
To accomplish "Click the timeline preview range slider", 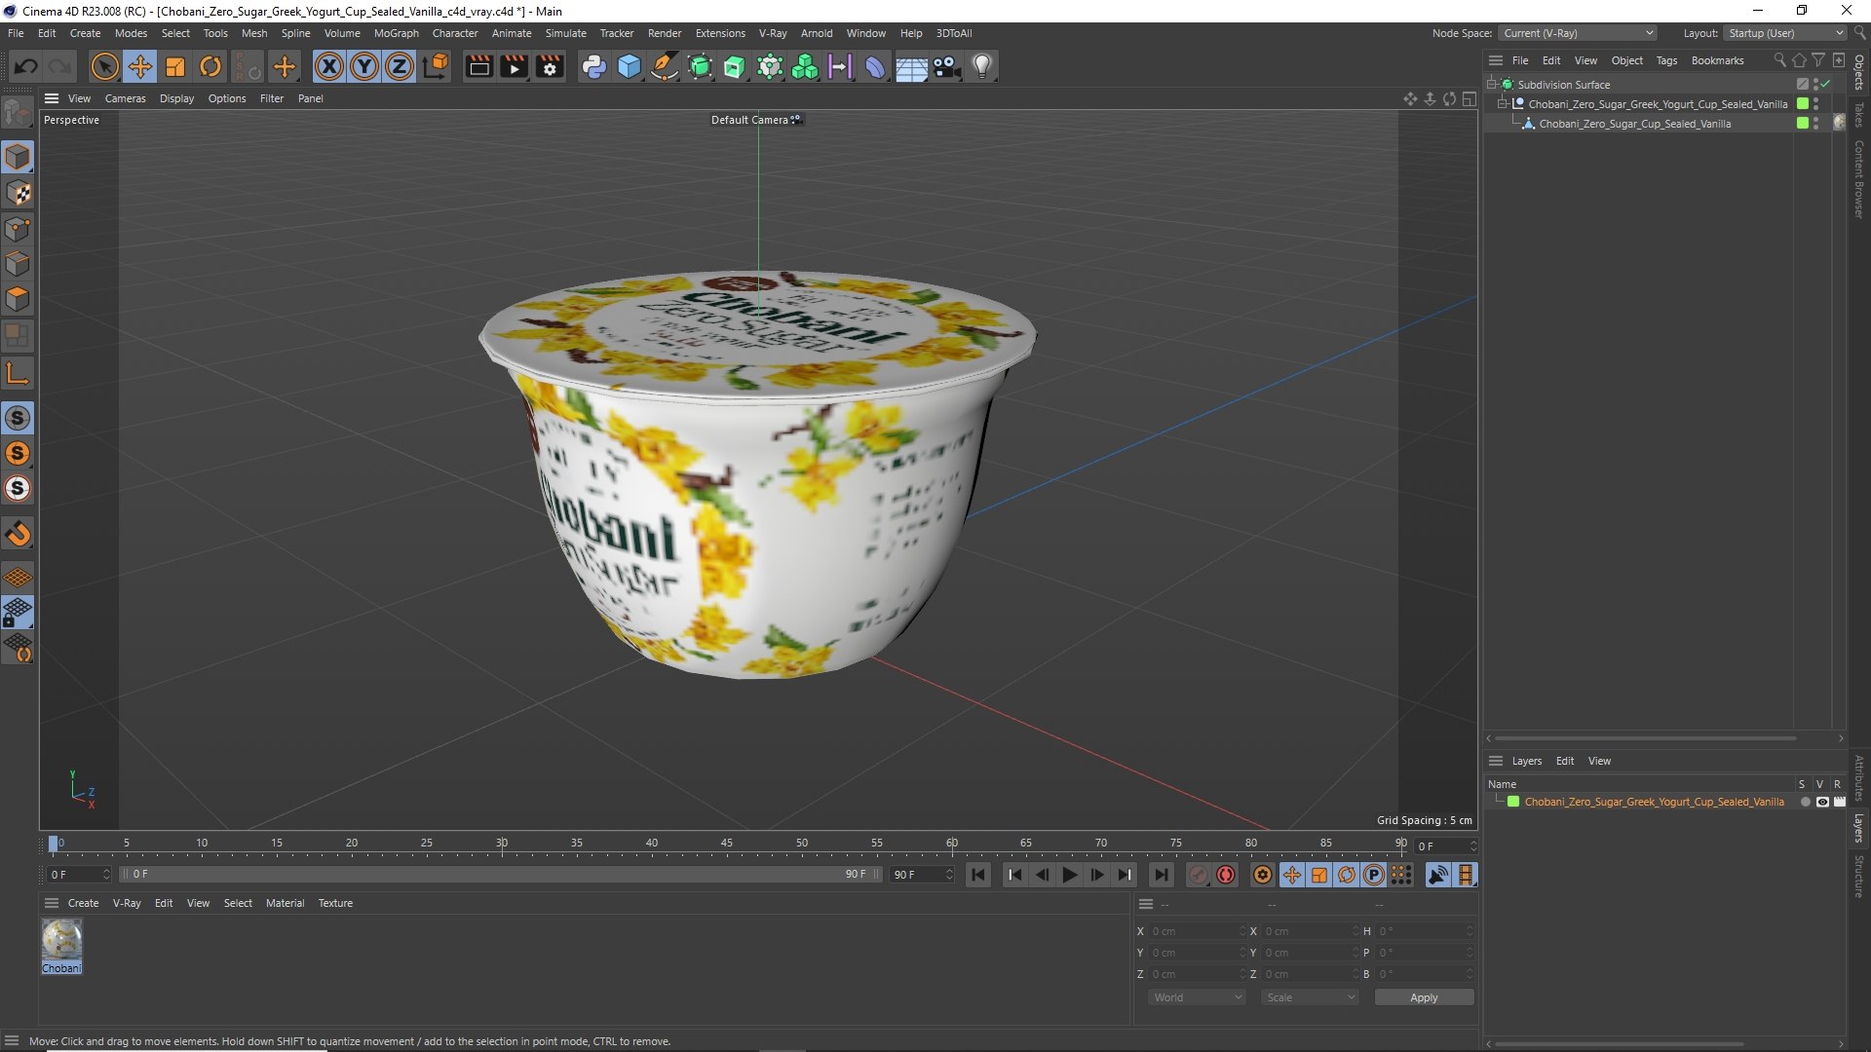I will point(502,875).
